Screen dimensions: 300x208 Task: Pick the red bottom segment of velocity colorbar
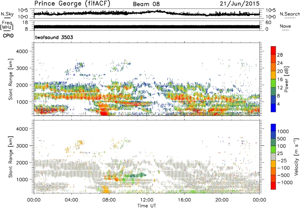(273, 186)
